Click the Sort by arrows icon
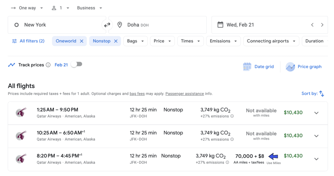 (322, 94)
